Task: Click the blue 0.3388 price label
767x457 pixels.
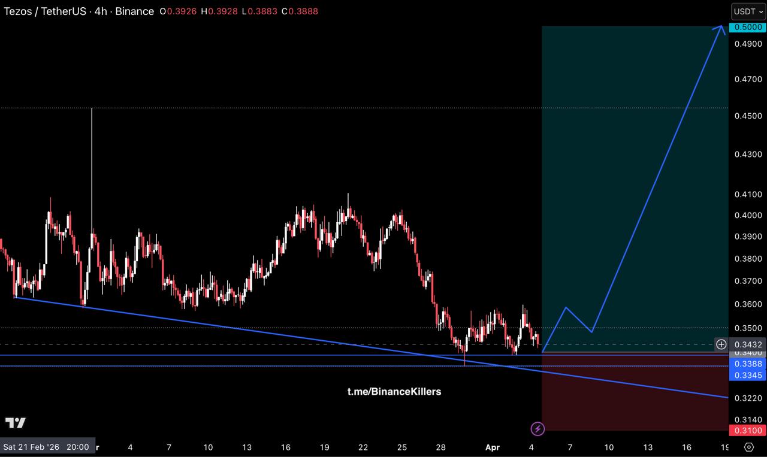Action: (747, 364)
